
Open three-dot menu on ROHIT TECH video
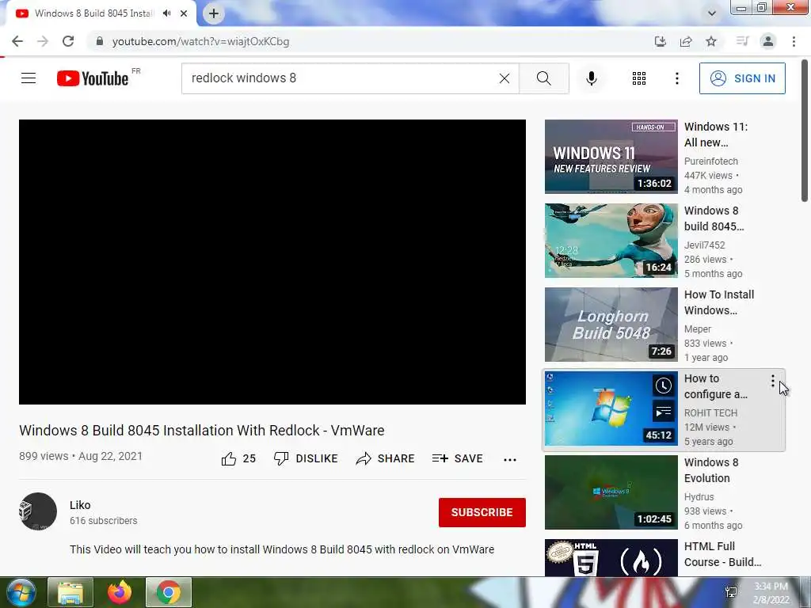tap(773, 381)
